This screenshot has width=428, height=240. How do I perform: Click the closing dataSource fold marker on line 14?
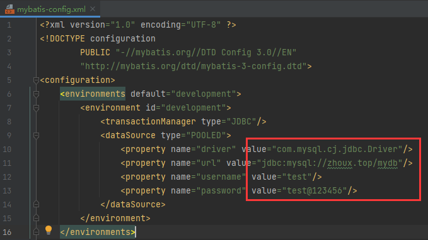tap(36, 204)
